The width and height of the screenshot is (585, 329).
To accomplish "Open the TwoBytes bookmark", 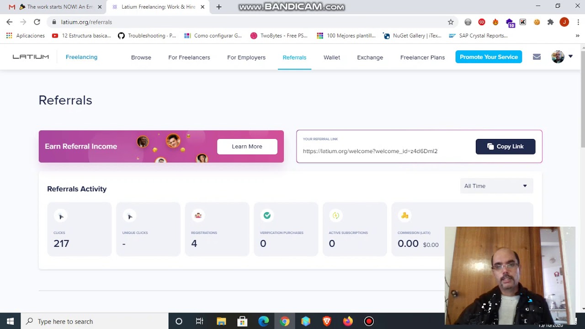I will [279, 36].
